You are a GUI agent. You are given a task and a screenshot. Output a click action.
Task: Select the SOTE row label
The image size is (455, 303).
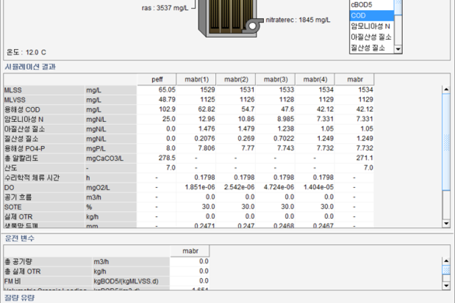44,207
